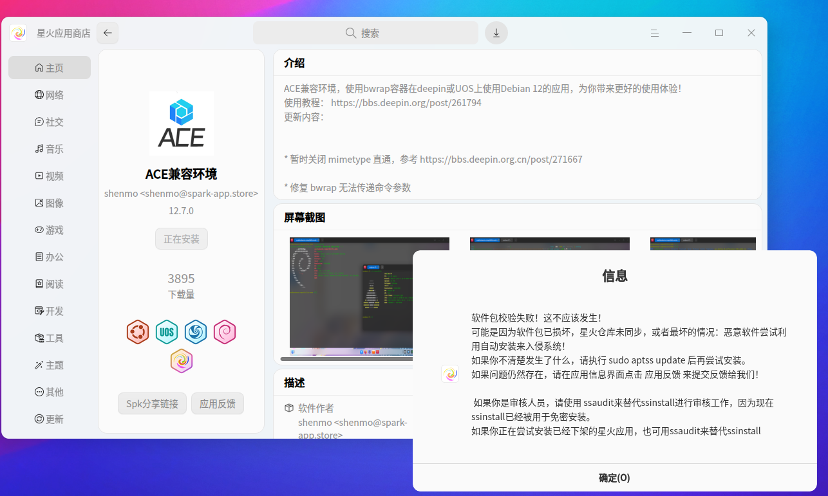Open the 网络 category
The width and height of the screenshot is (828, 496).
pyautogui.click(x=50, y=95)
